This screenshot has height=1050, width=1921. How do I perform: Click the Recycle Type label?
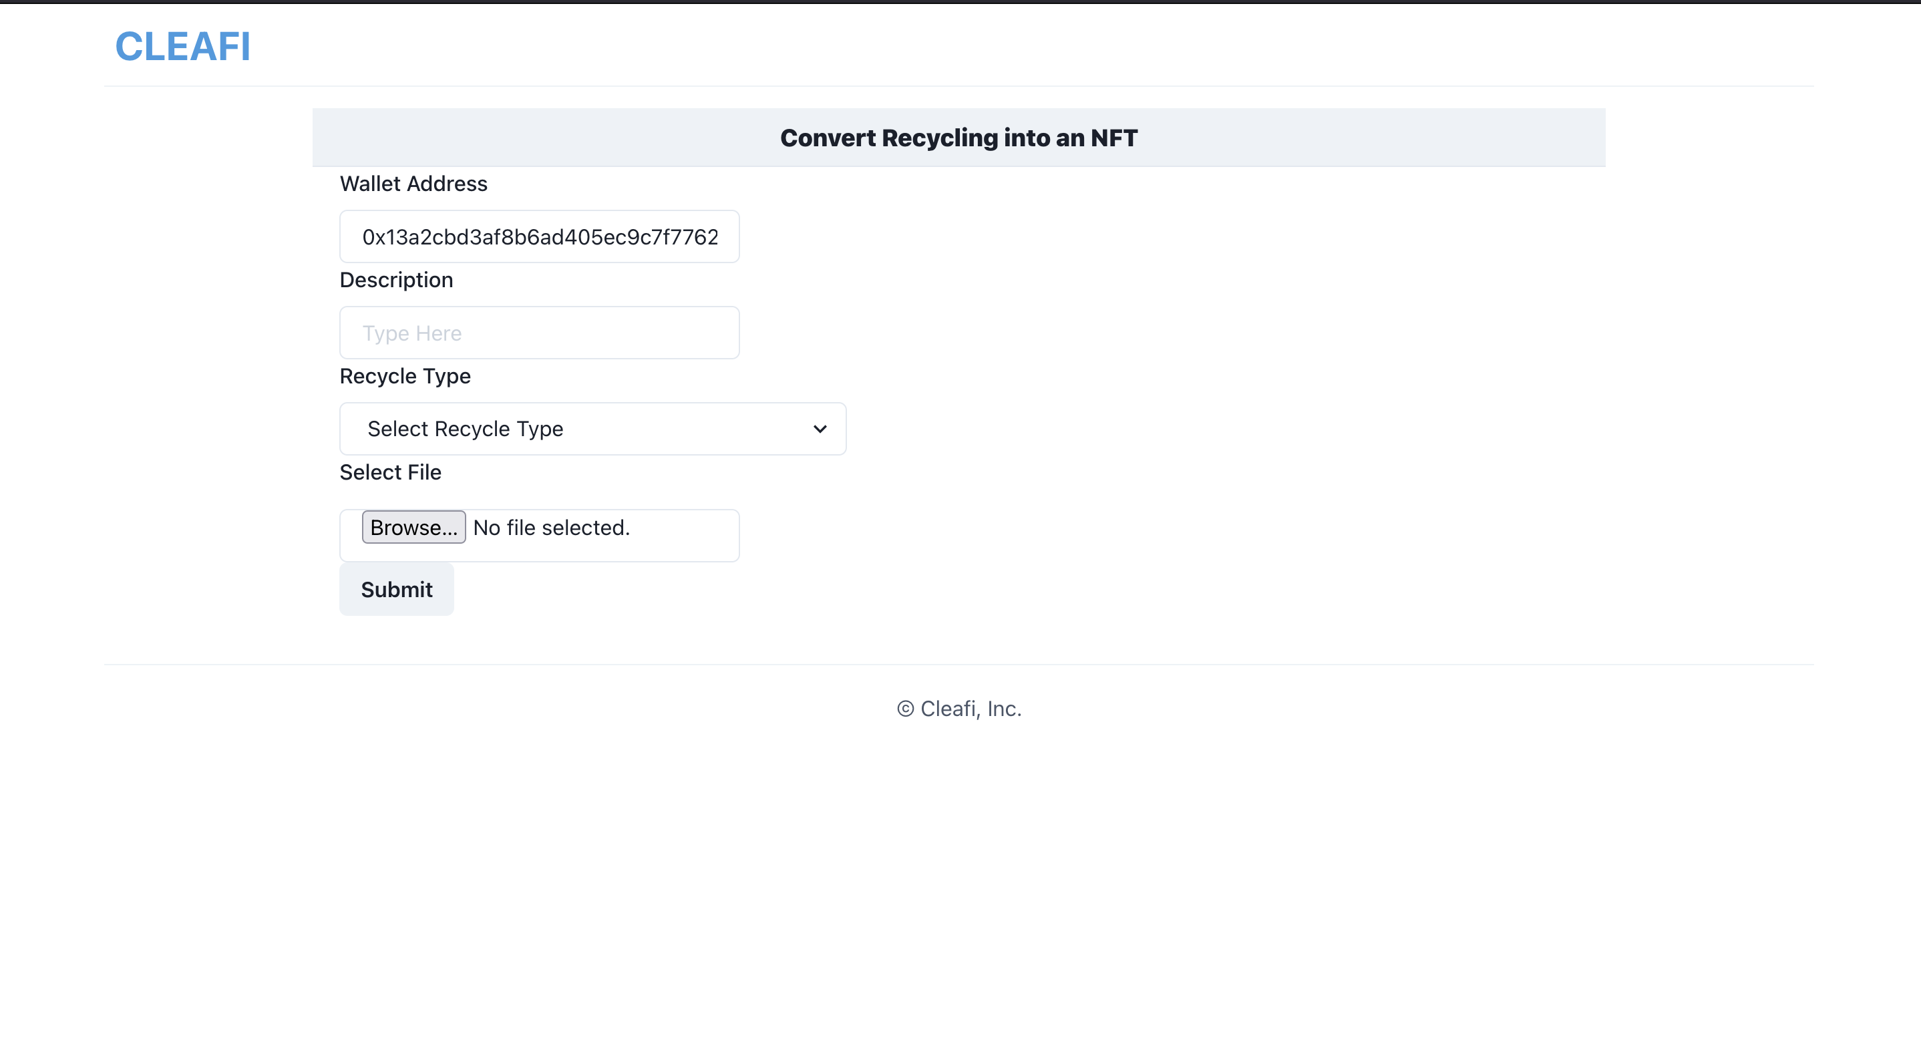(405, 376)
